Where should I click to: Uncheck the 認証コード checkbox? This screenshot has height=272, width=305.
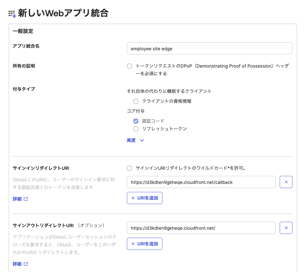click(x=136, y=121)
